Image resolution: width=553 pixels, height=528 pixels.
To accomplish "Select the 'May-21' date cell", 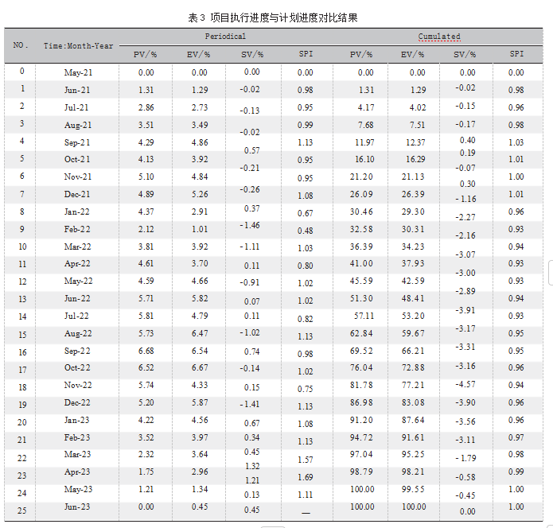I will 78,72.
